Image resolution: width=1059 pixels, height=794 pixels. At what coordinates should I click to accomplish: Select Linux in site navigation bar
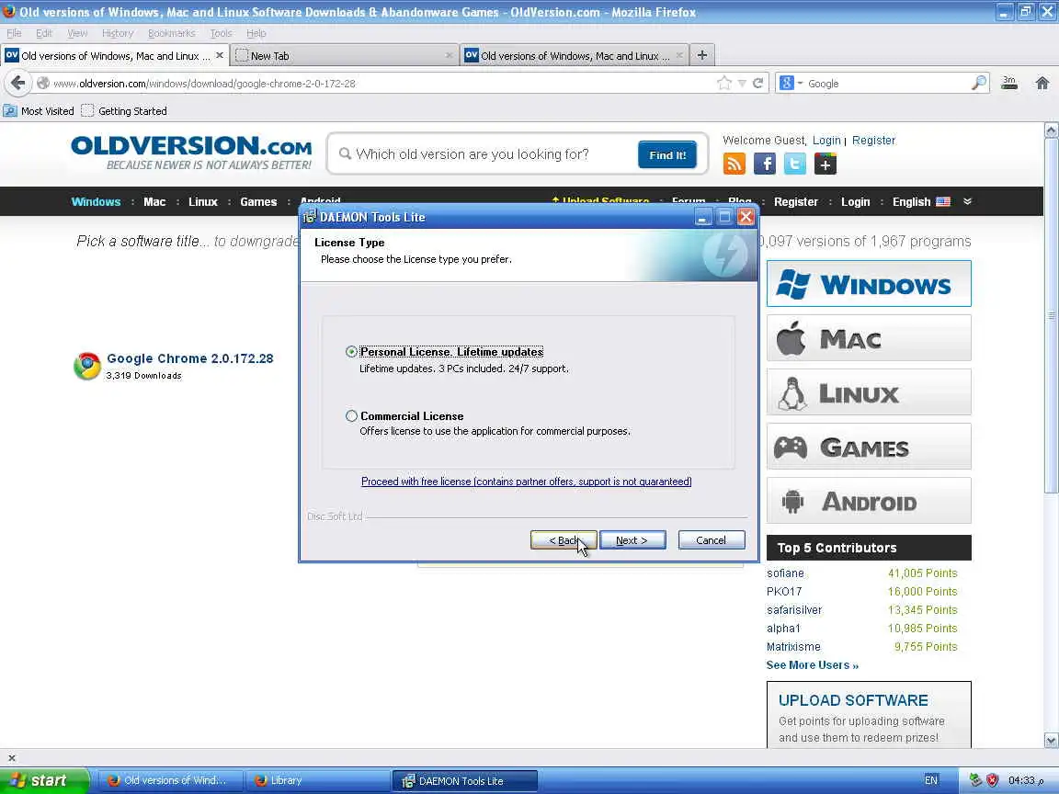pos(202,202)
